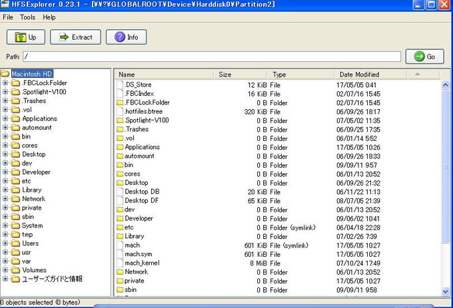
Task: Click the Library folder icon in file list
Action: pyautogui.click(x=120, y=236)
